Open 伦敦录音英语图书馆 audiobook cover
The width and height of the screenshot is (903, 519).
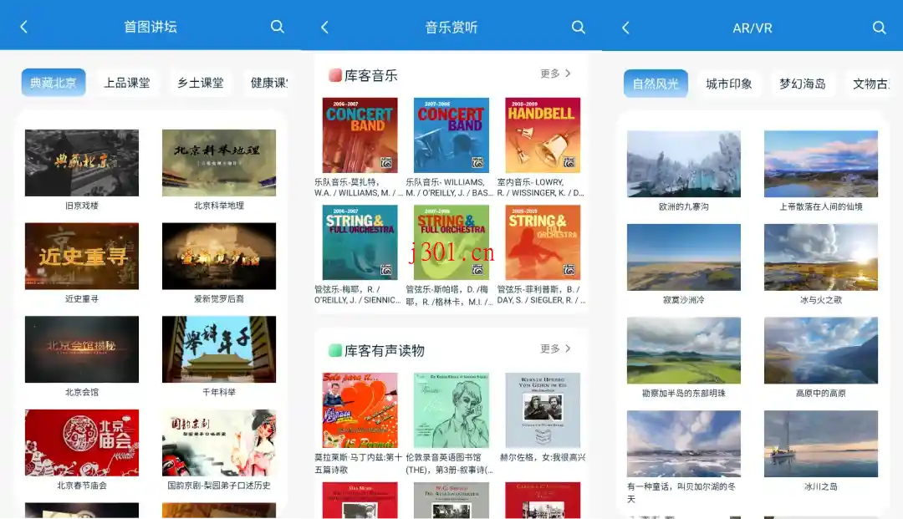451,410
